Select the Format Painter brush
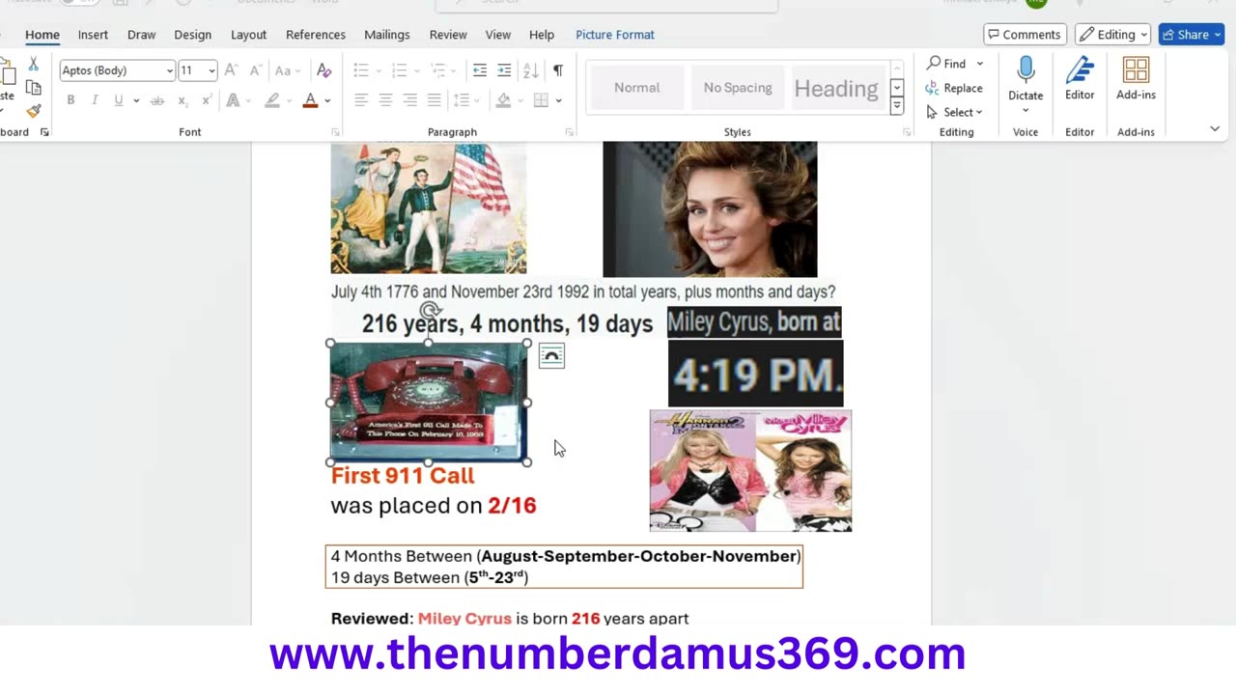The height and width of the screenshot is (695, 1236). click(x=34, y=111)
